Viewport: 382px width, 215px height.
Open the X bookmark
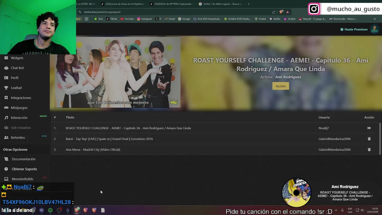click(x=158, y=19)
